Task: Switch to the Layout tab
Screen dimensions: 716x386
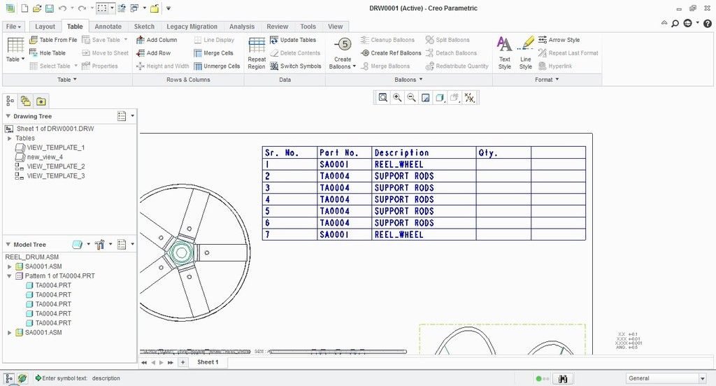Action: pos(45,27)
